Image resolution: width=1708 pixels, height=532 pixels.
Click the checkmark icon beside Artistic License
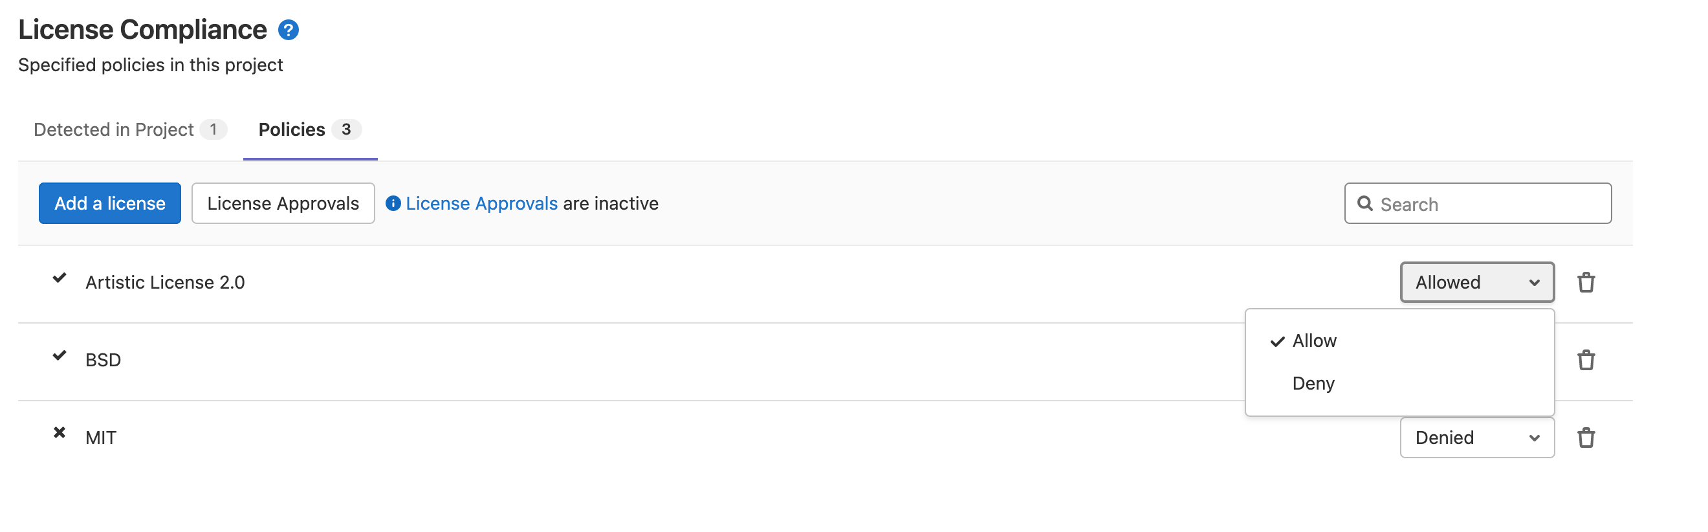pos(60,278)
